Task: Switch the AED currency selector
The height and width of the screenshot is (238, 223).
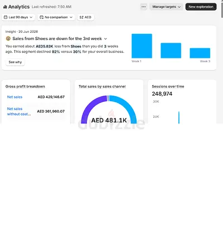Action: click(86, 17)
